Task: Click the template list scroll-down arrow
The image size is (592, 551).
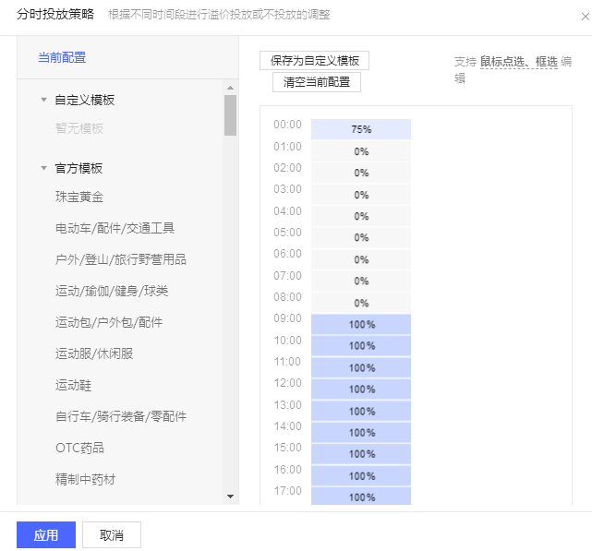Action: click(x=230, y=497)
